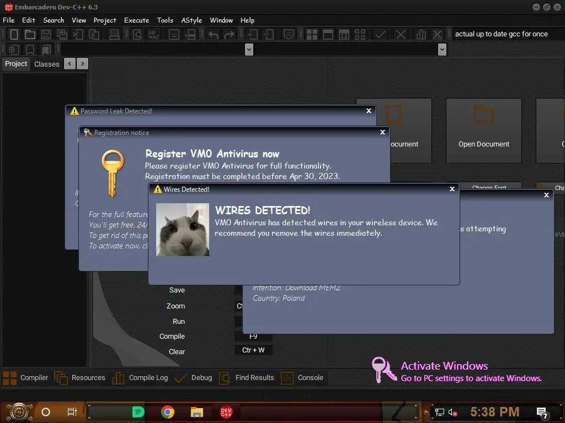Click the 'Country: Poland' text
This screenshot has height=423, width=565.
[279, 298]
